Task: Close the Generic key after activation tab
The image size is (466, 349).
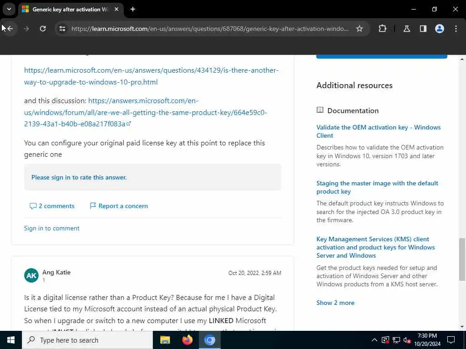Action: click(116, 9)
